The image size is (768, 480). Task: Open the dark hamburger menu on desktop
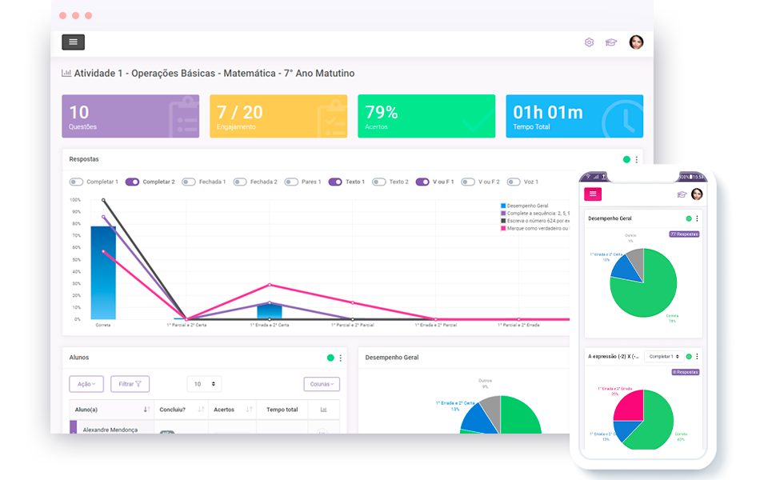(73, 42)
